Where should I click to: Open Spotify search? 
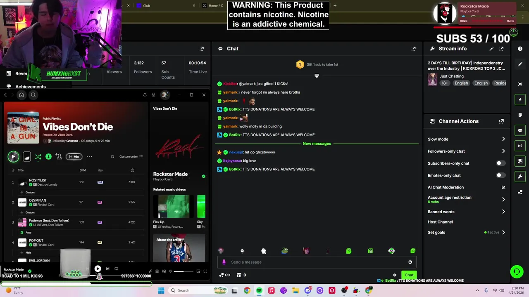(x=33, y=95)
